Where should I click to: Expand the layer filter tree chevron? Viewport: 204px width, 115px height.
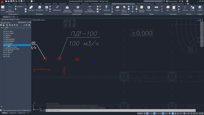tap(2, 28)
